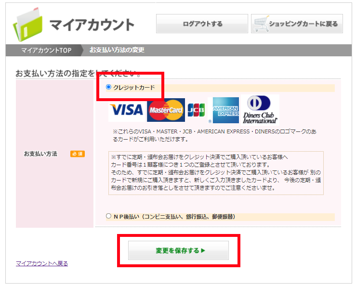
Task: Click the お支払い方法の変更 breadcrumb item
Action: 117,50
